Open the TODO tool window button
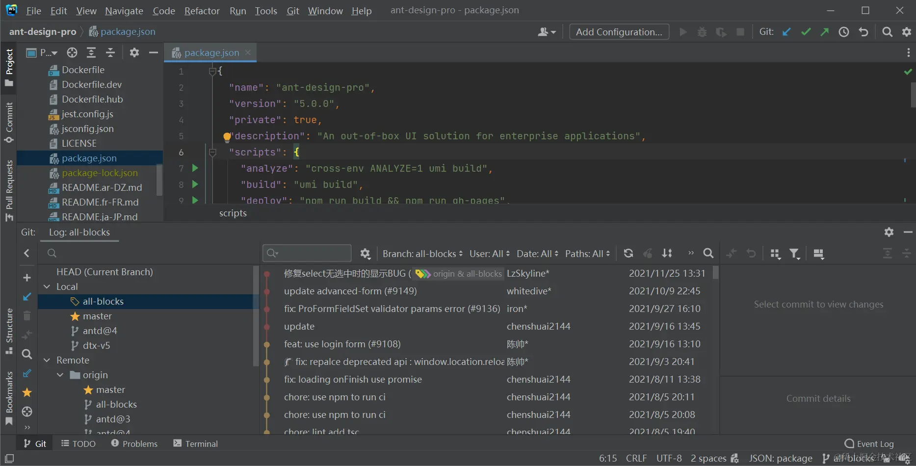The height and width of the screenshot is (466, 916). pos(78,443)
